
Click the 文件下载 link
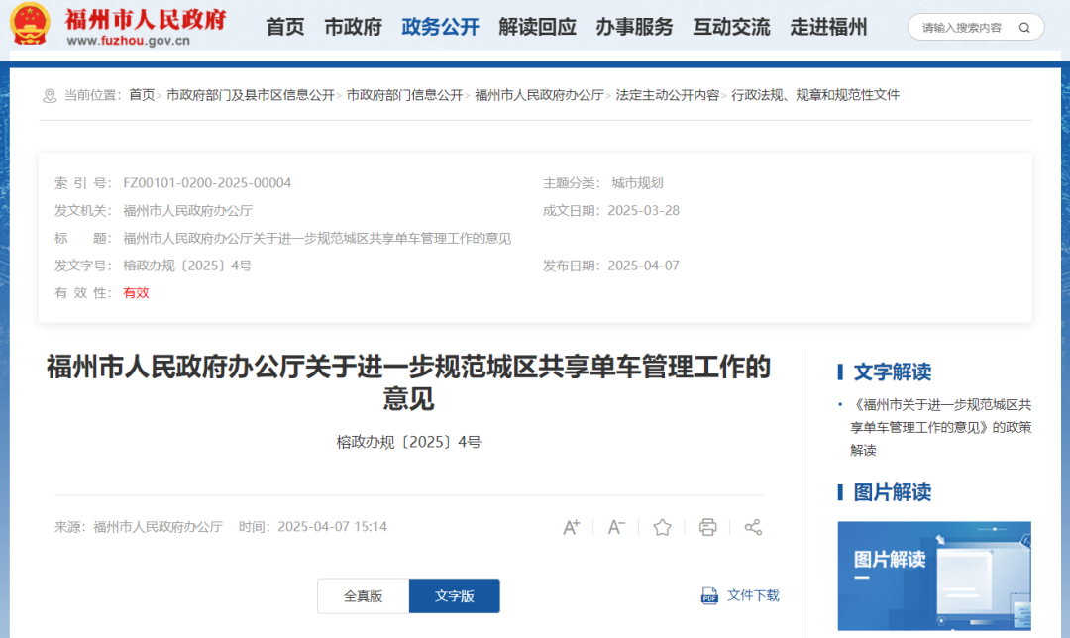[x=753, y=595]
